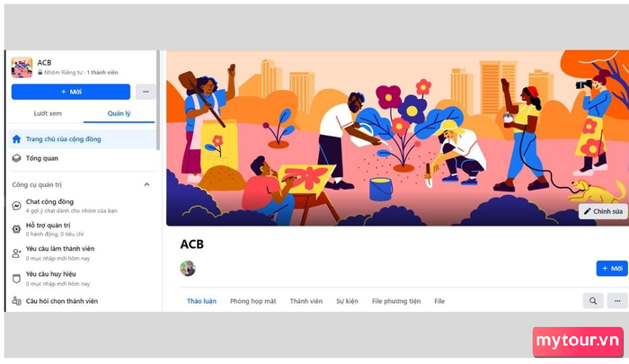Switch to the Lướt xem tab

point(48,113)
